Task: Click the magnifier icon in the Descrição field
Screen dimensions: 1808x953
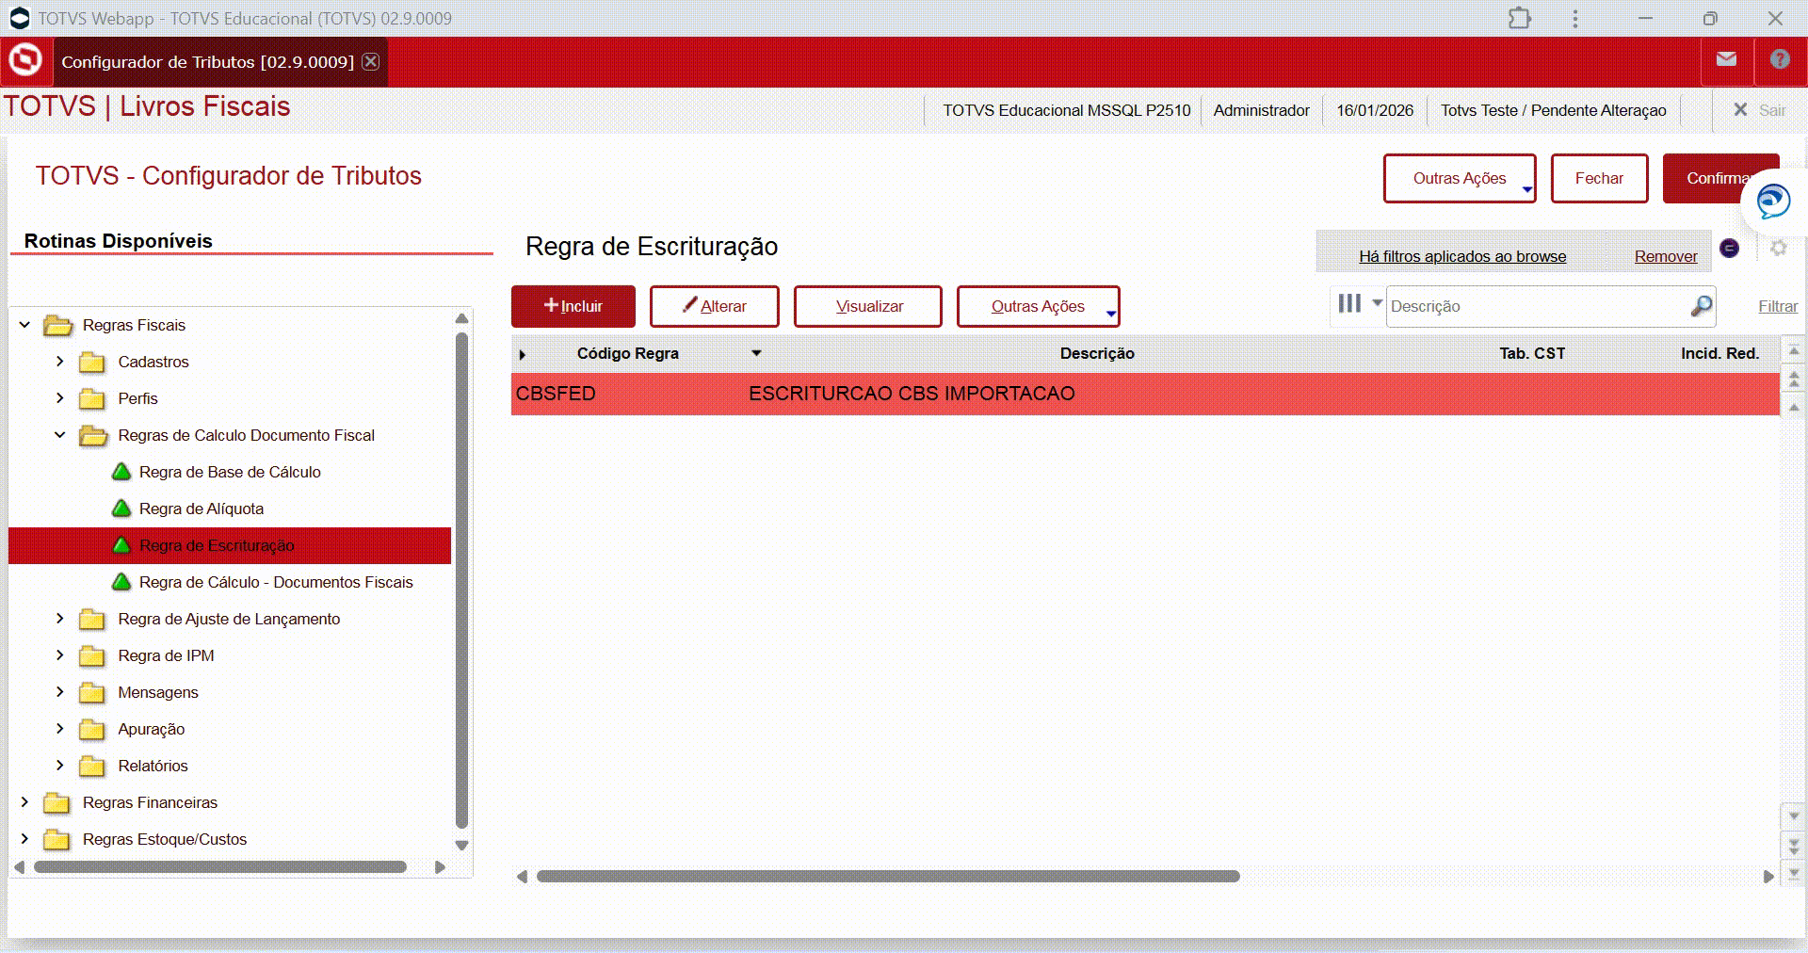Action: point(1701,306)
